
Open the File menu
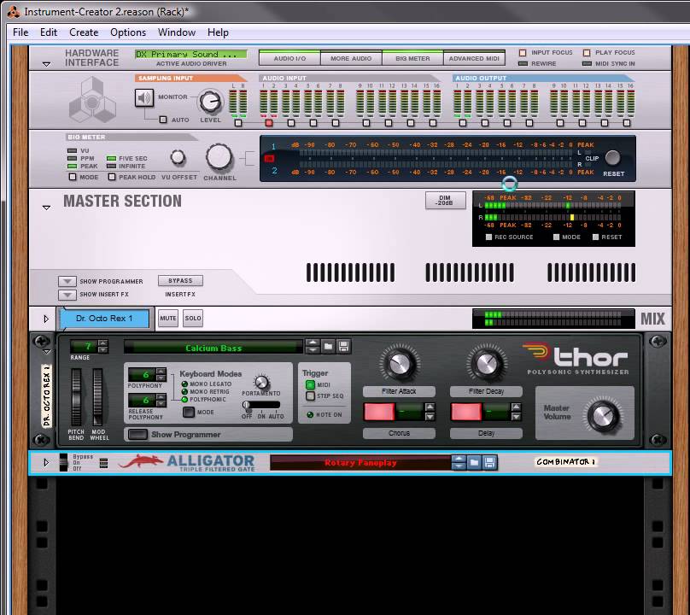pyautogui.click(x=20, y=32)
